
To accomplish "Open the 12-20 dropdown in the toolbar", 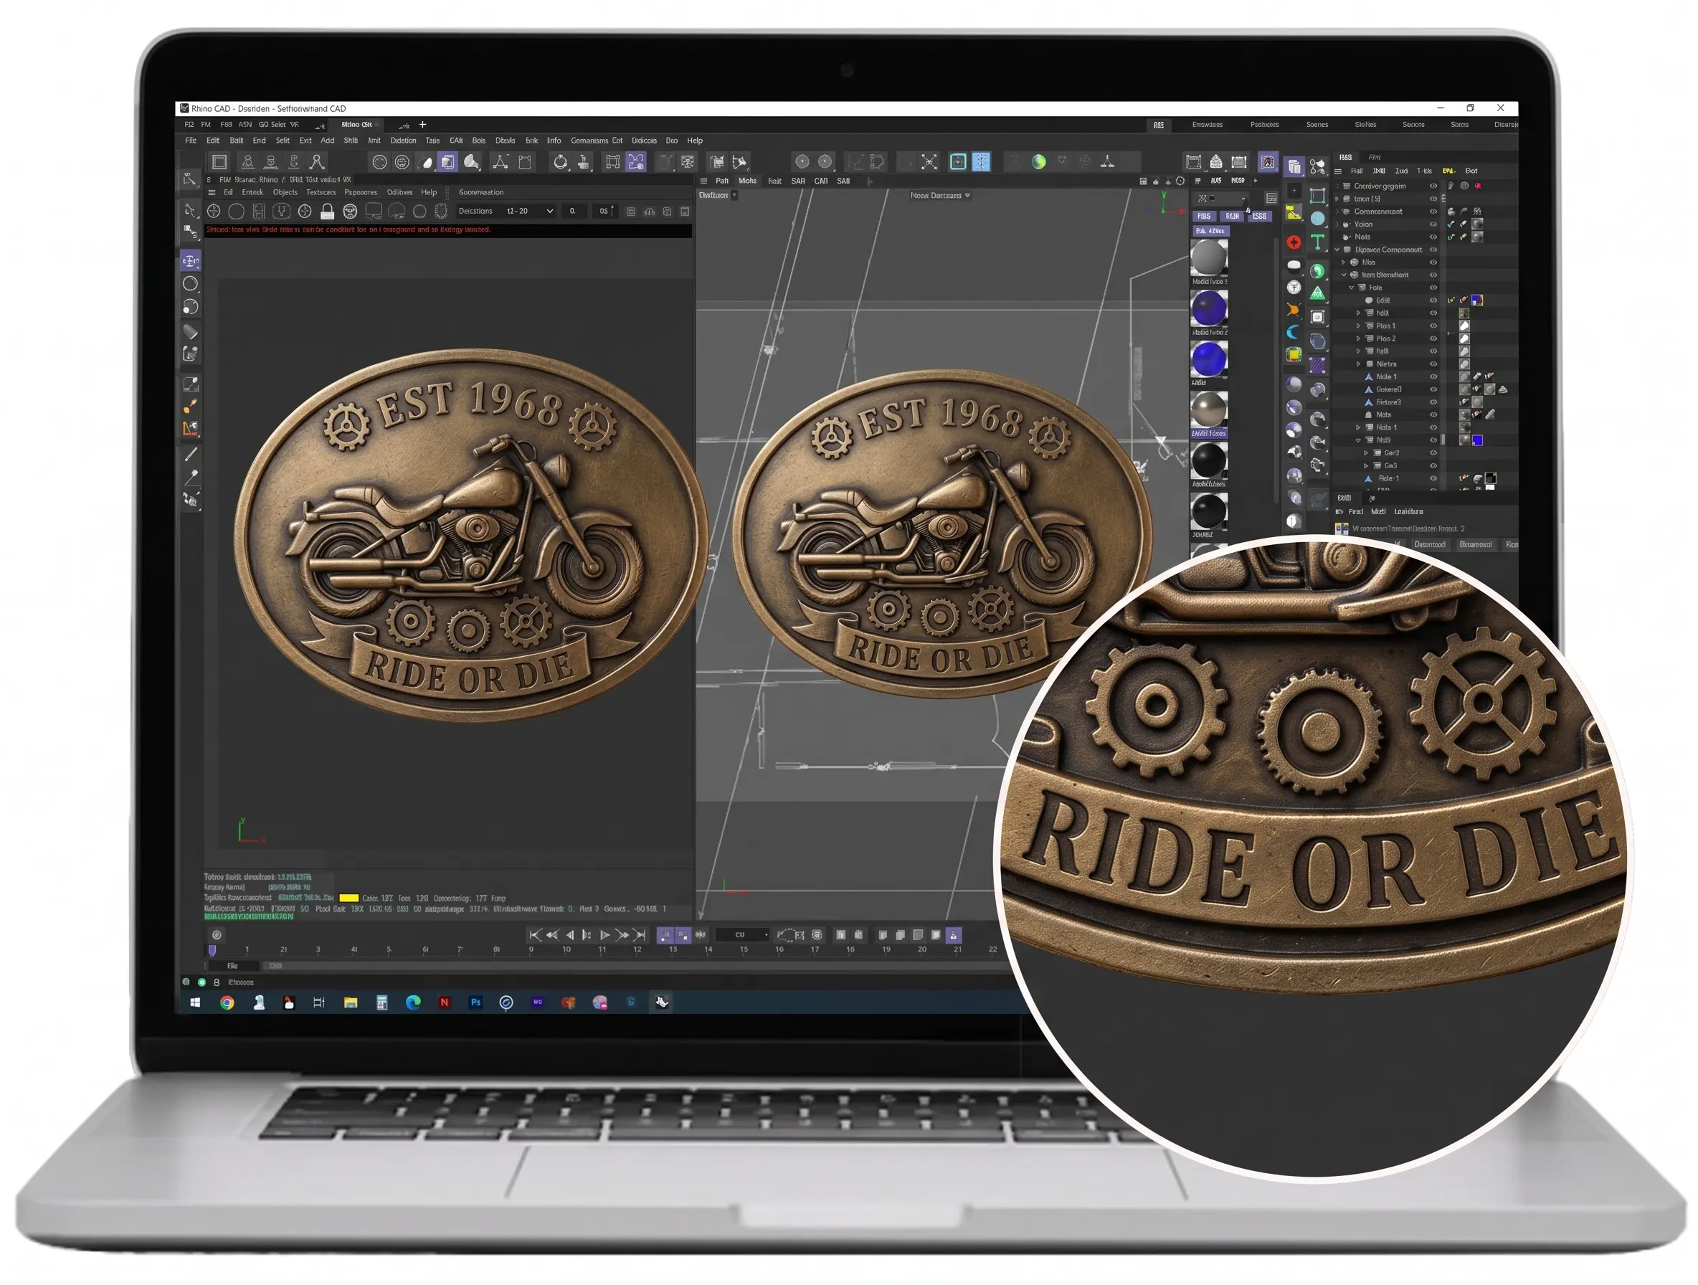I will pos(530,211).
